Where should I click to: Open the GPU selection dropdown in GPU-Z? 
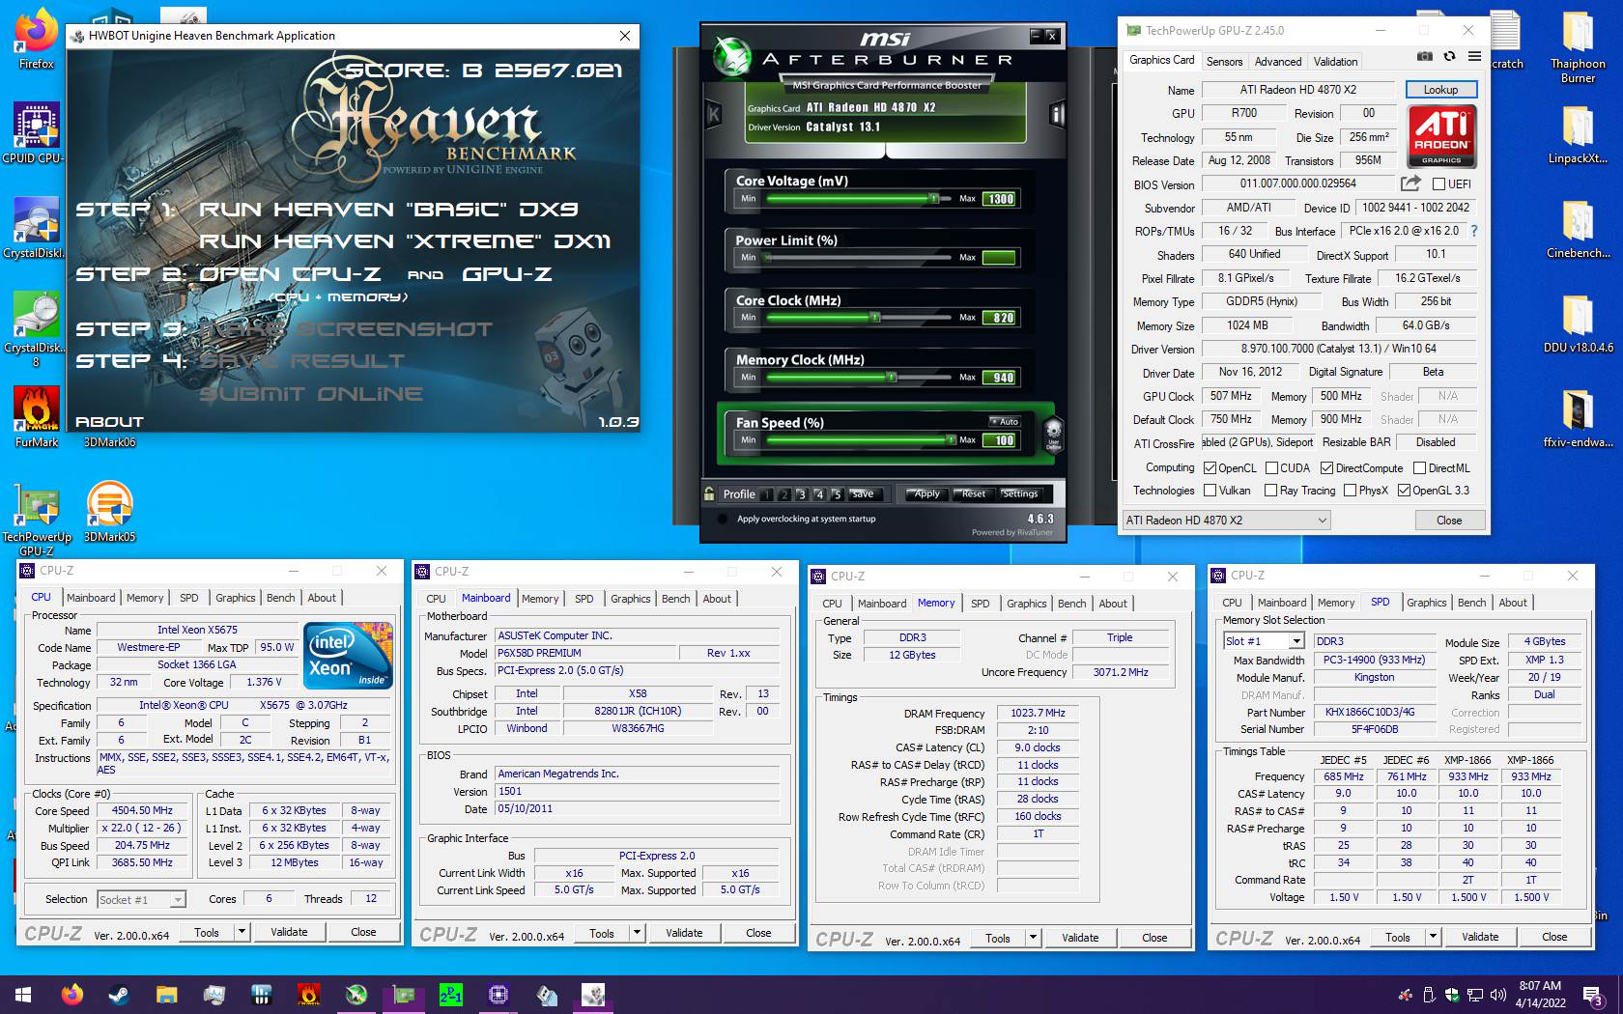(1226, 521)
